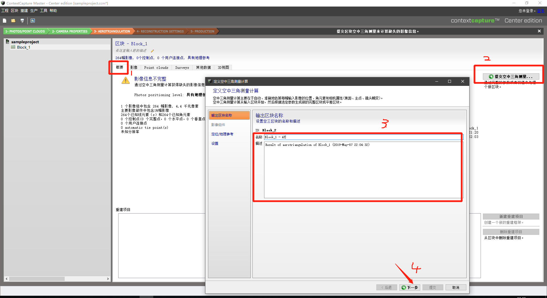547x298 pixels.
Task: Close the workflow hint banner with X
Action: pos(539,31)
